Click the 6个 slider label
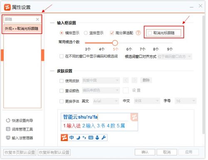This screenshot has height=160, width=208. (129, 49)
